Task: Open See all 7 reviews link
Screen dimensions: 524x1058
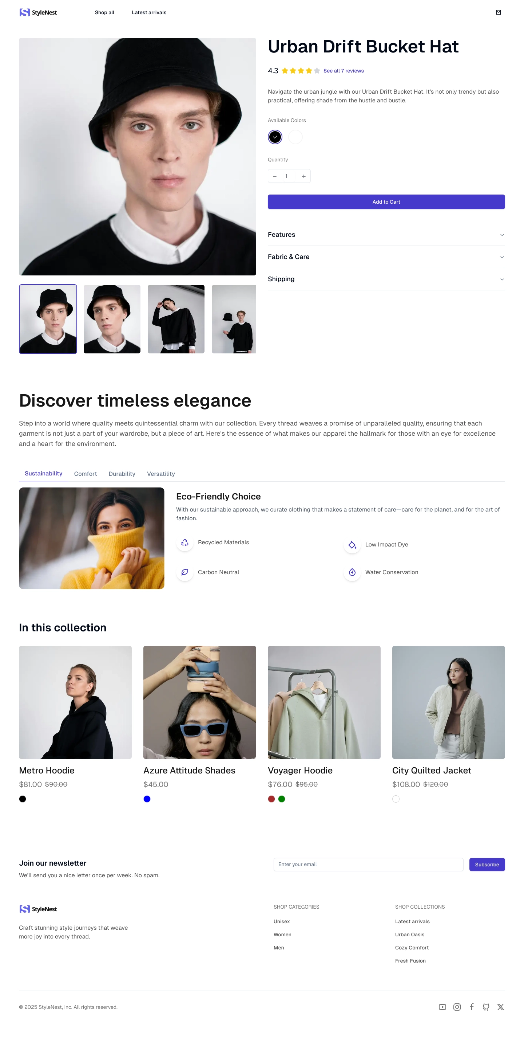Action: coord(344,71)
